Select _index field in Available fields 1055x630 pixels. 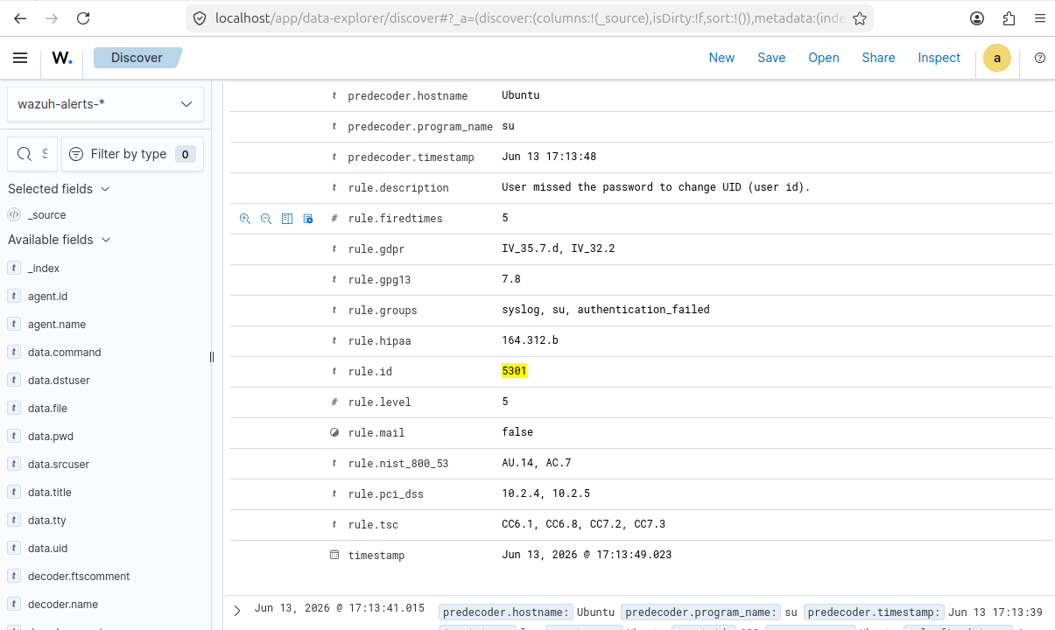tap(44, 269)
